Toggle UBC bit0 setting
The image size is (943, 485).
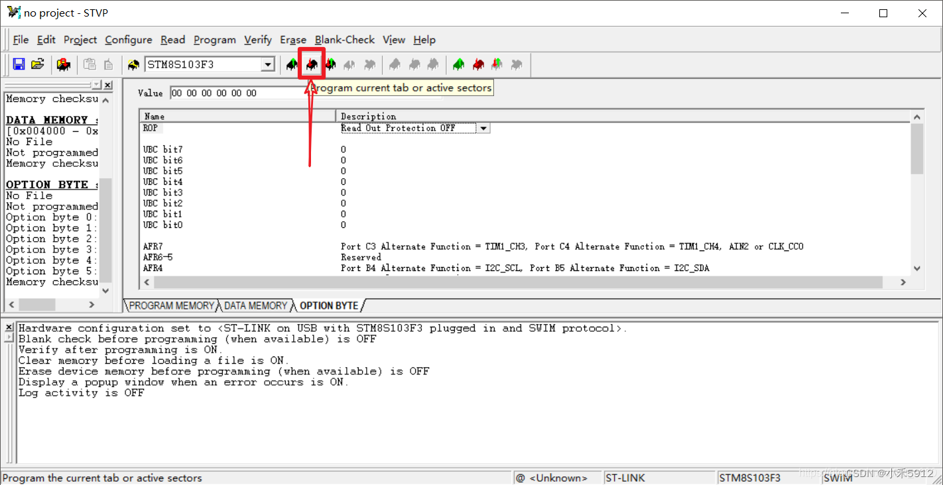tap(343, 225)
